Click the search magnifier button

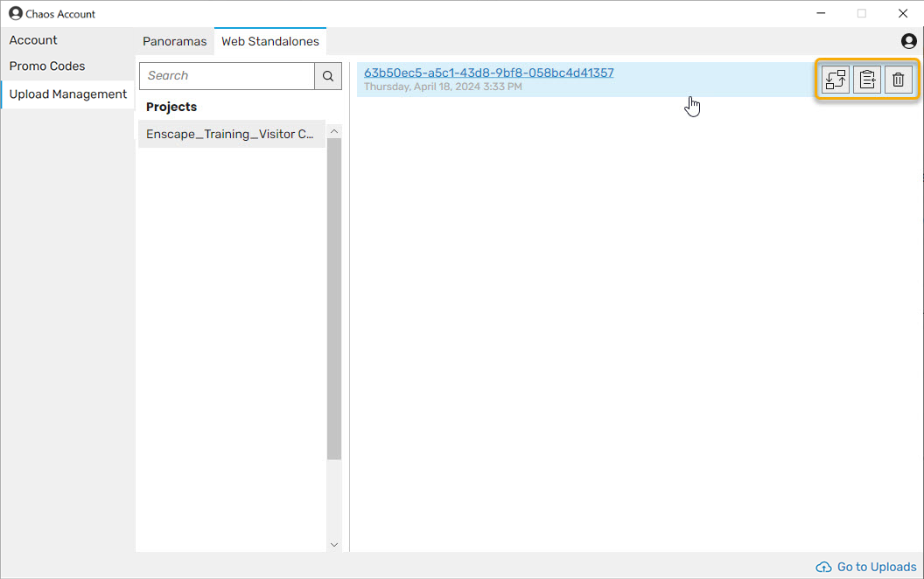pyautogui.click(x=328, y=76)
